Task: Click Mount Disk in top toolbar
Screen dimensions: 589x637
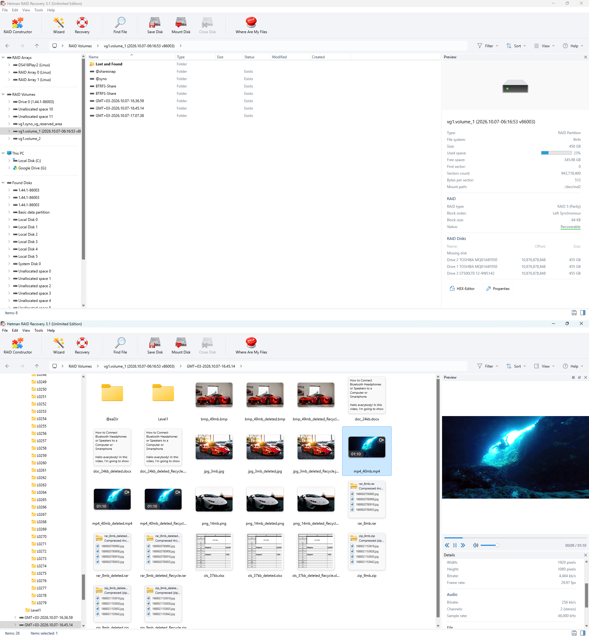Action: tap(181, 25)
